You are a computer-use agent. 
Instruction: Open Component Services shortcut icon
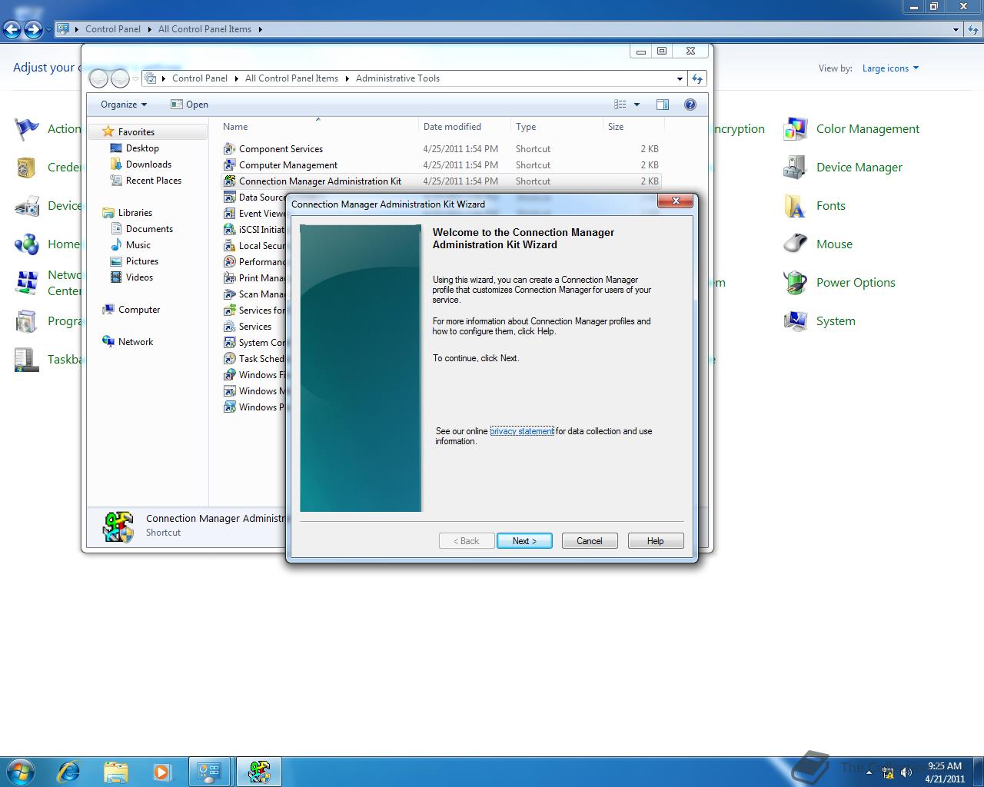229,148
